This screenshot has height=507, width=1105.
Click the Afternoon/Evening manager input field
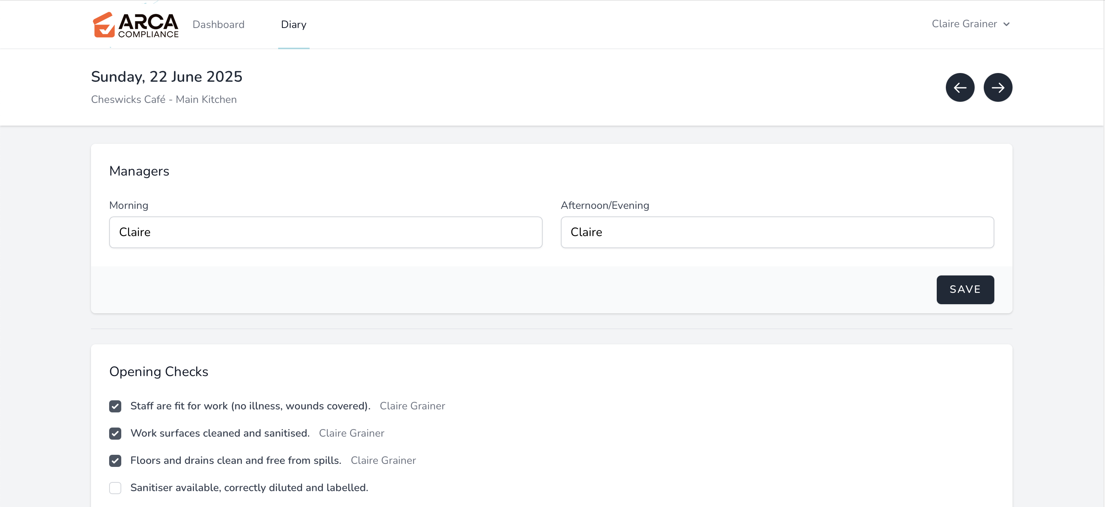click(777, 232)
